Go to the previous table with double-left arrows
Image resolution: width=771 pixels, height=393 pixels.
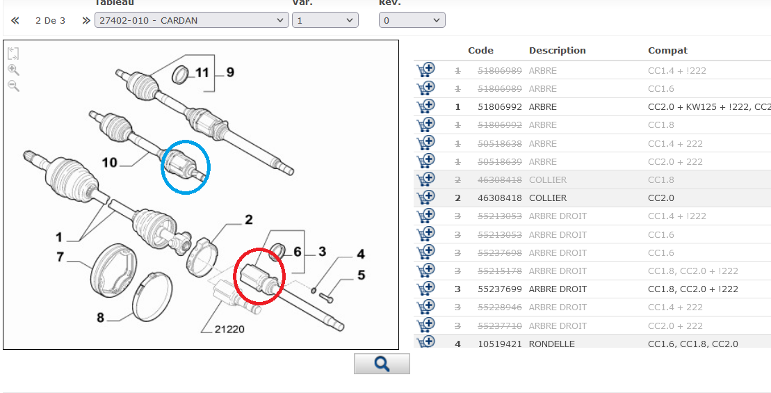click(15, 21)
